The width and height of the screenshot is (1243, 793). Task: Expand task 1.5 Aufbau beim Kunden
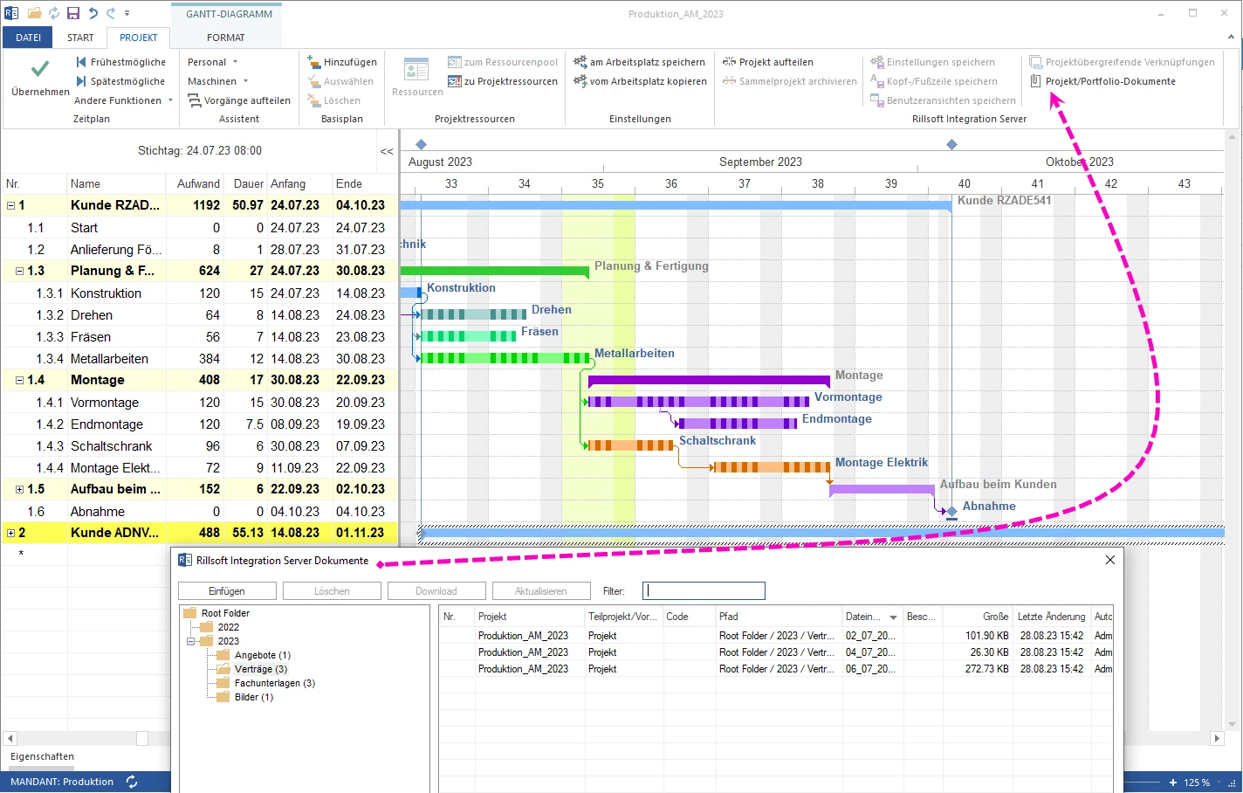pos(19,489)
